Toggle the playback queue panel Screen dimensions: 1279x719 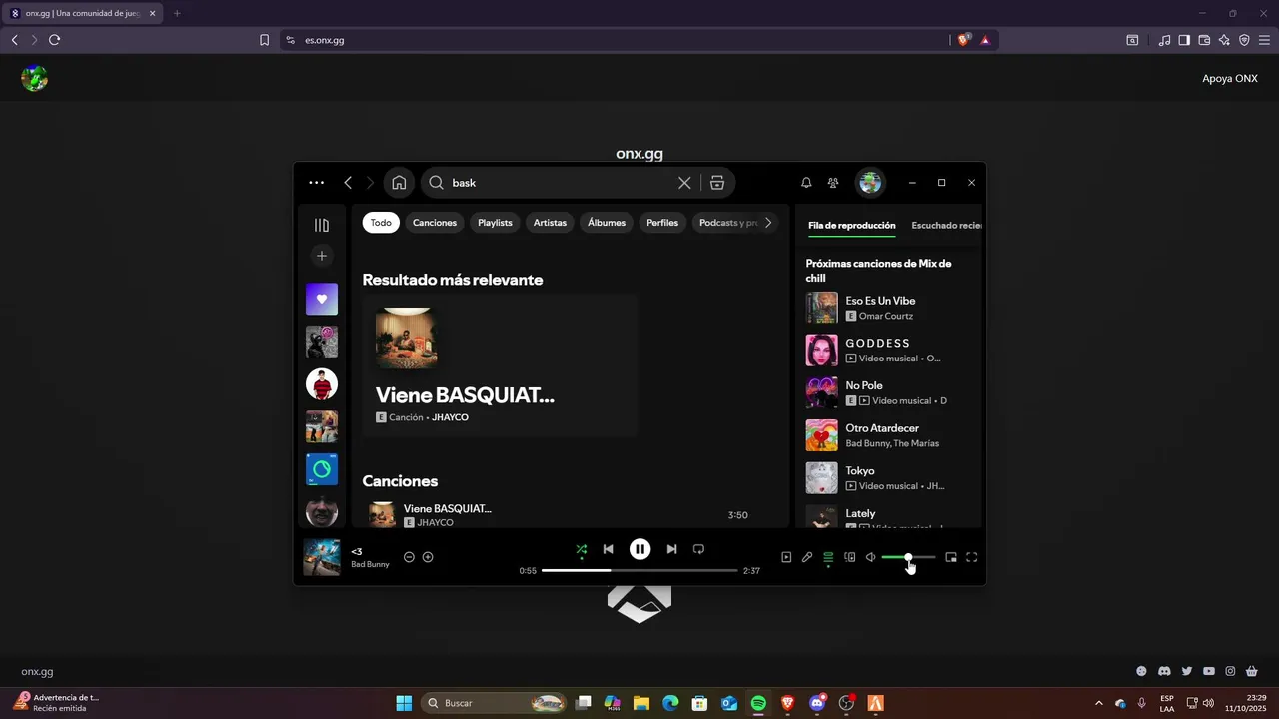pos(828,557)
